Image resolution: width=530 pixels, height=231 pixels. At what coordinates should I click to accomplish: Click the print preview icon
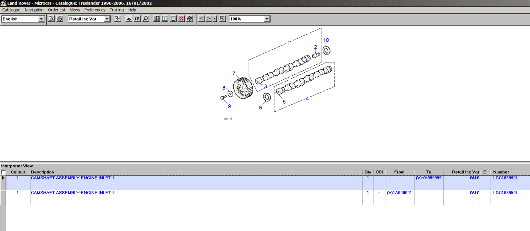pyautogui.click(x=51, y=19)
